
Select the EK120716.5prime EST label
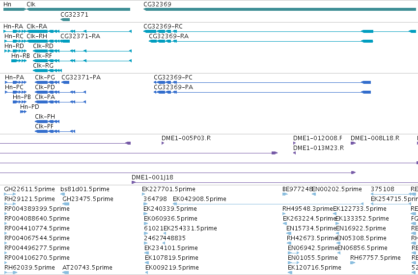[314, 268]
